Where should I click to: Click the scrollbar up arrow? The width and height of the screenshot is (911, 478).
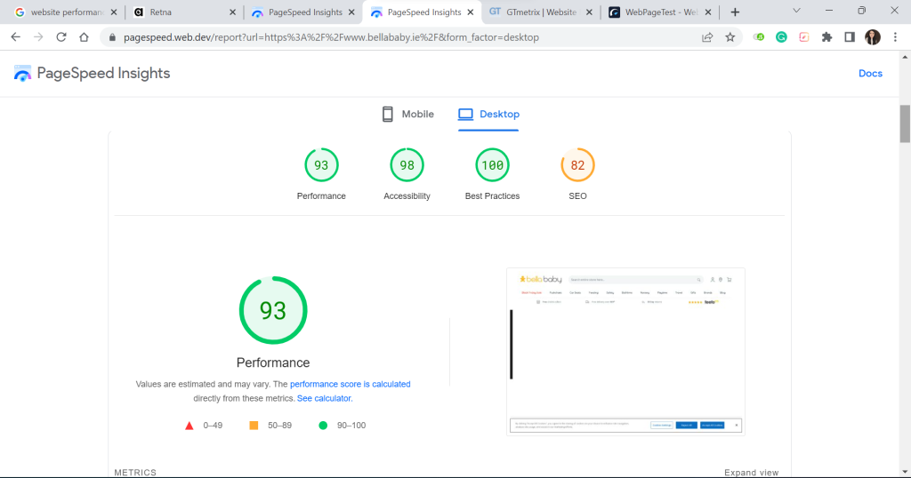(x=905, y=57)
